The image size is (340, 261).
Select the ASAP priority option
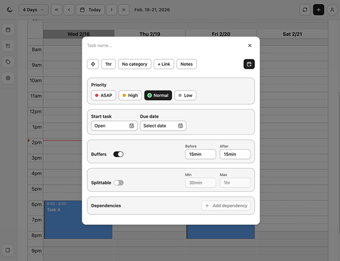pos(103,96)
